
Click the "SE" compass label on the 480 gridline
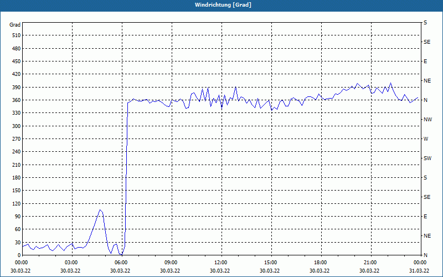pyautogui.click(x=427, y=42)
